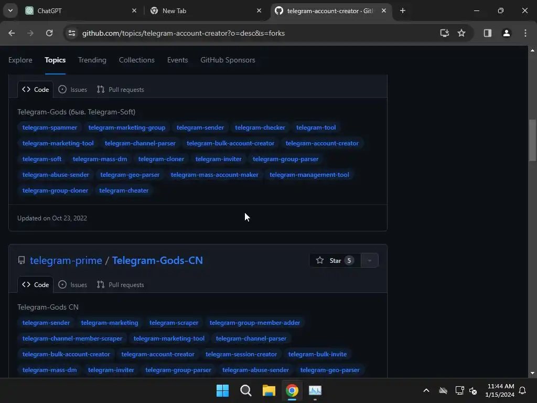
Task: Open the Telegram-Gods-CN repository link
Action: click(x=157, y=260)
